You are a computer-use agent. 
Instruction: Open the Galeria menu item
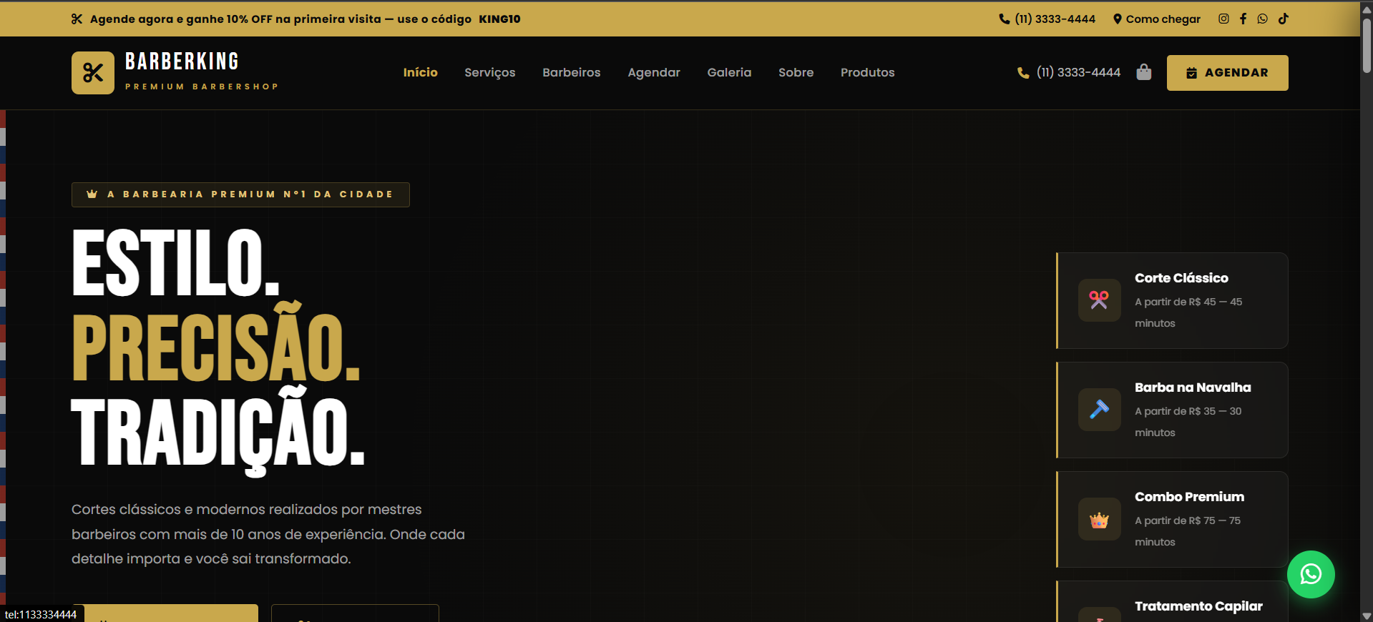pos(729,72)
